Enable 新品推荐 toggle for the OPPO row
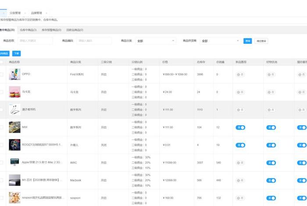 [x=240, y=75]
